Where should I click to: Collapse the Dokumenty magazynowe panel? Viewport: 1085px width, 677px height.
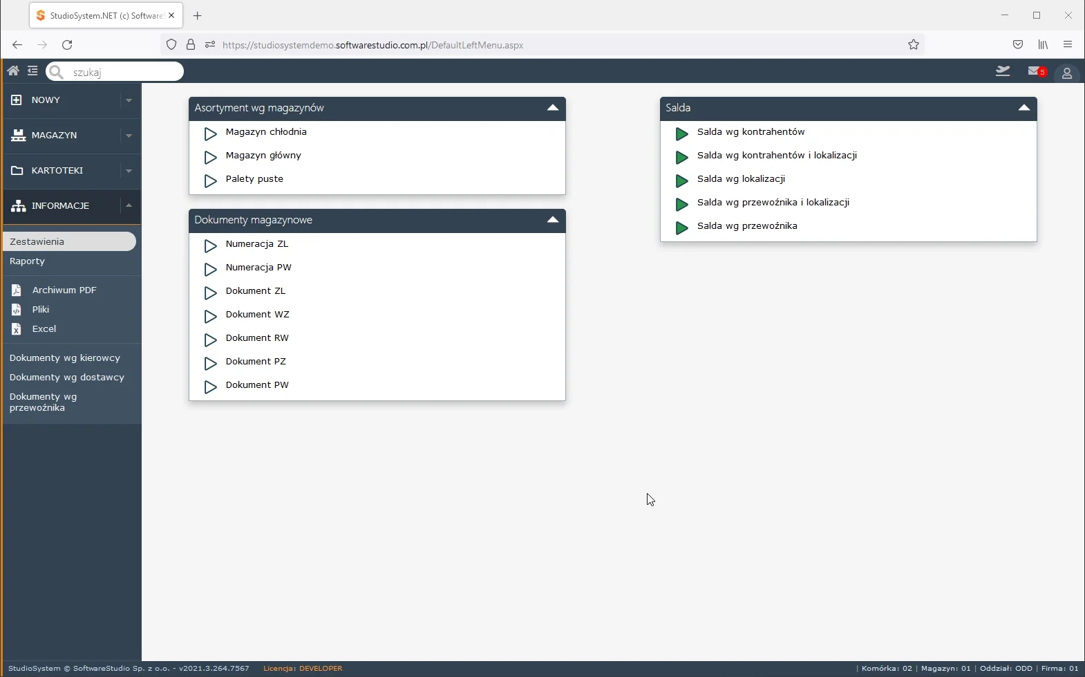(x=552, y=220)
